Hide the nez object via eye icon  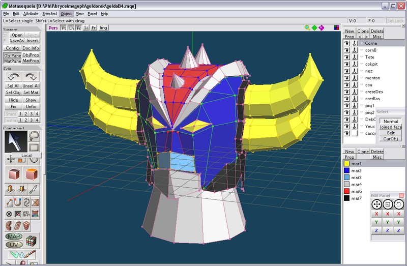click(347, 71)
